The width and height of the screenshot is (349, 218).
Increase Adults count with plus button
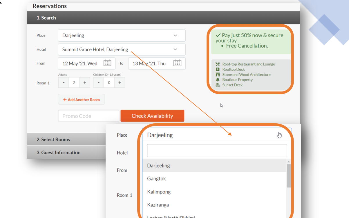click(x=85, y=83)
